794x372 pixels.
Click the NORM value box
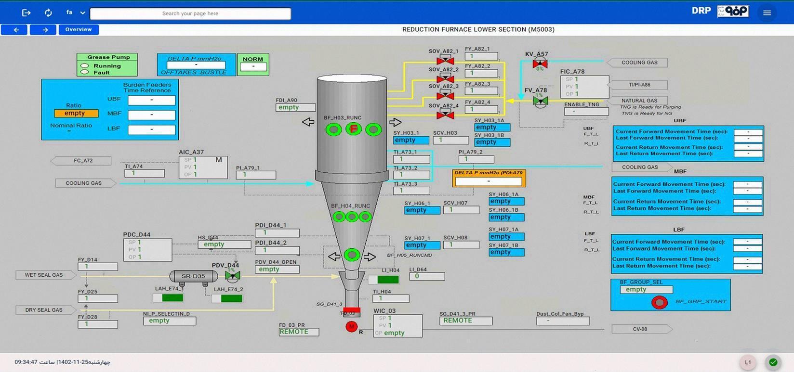[x=253, y=66]
